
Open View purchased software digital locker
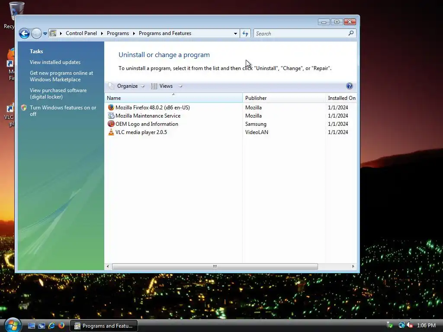[x=58, y=93]
